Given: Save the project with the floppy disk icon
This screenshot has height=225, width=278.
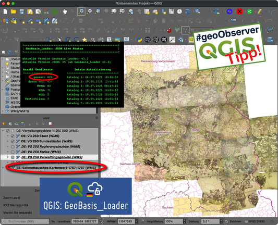Looking at the screenshot, I should 21,11.
